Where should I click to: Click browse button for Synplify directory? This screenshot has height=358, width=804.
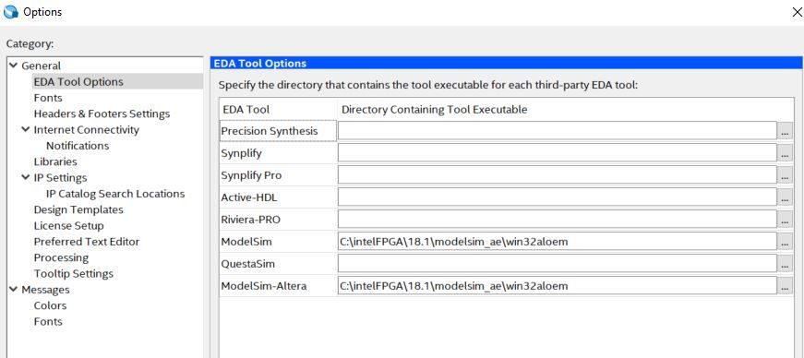click(785, 153)
